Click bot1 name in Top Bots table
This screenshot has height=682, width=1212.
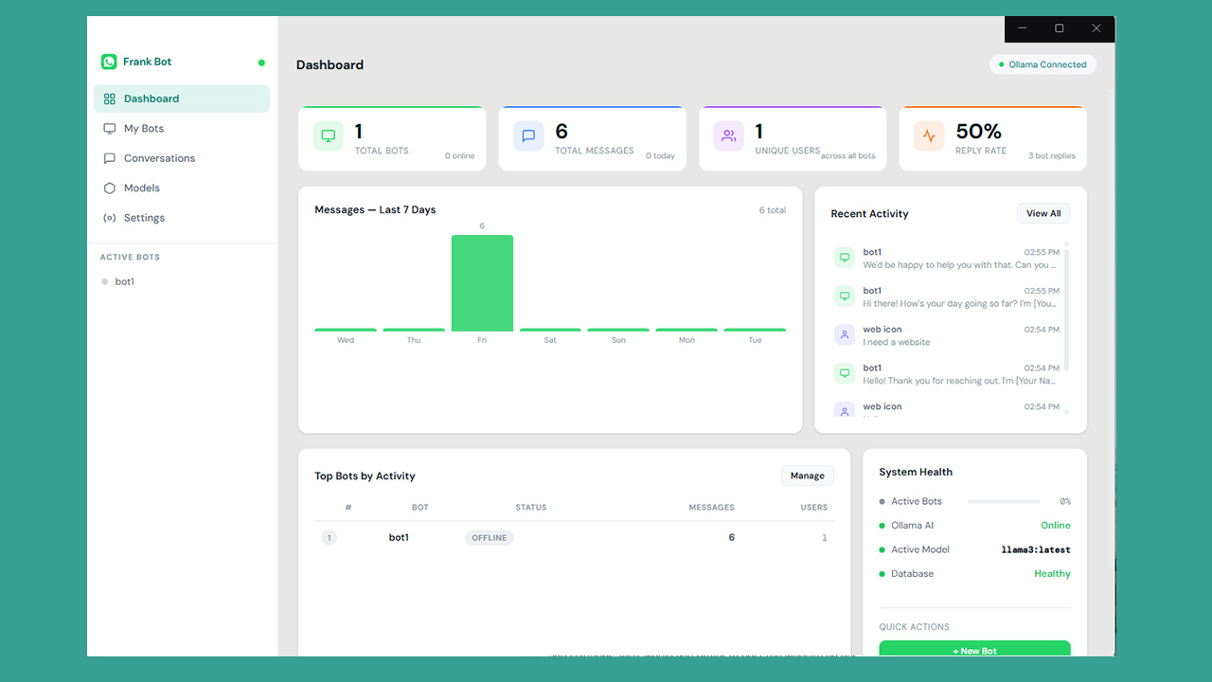click(399, 538)
